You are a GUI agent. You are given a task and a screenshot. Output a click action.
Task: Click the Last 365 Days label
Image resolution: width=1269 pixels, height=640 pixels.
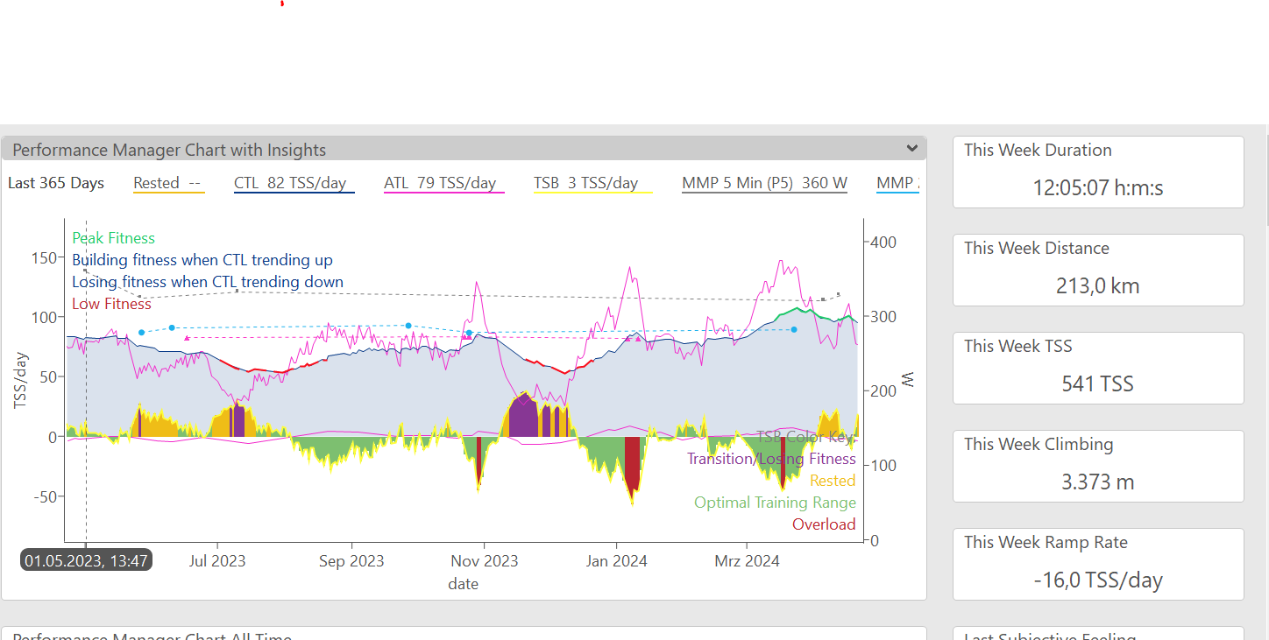click(56, 183)
